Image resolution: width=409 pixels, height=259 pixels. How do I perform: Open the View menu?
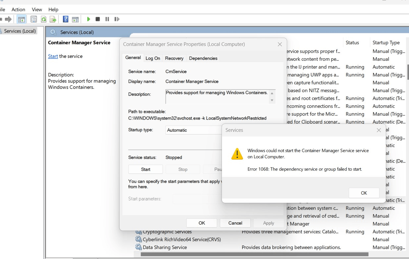37,10
